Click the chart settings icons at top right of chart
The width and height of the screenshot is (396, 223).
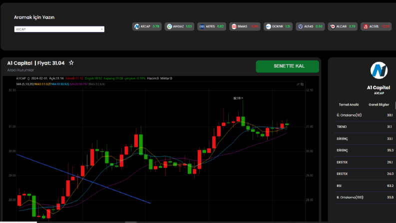tap(300, 84)
